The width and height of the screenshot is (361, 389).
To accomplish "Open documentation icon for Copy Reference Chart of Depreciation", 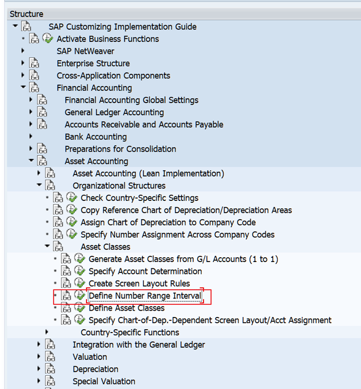I will click(58, 210).
